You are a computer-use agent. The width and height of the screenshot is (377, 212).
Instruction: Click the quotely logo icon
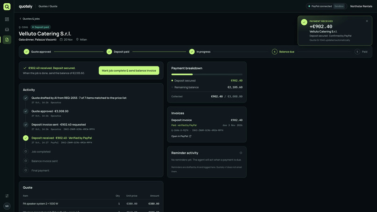click(x=7, y=7)
